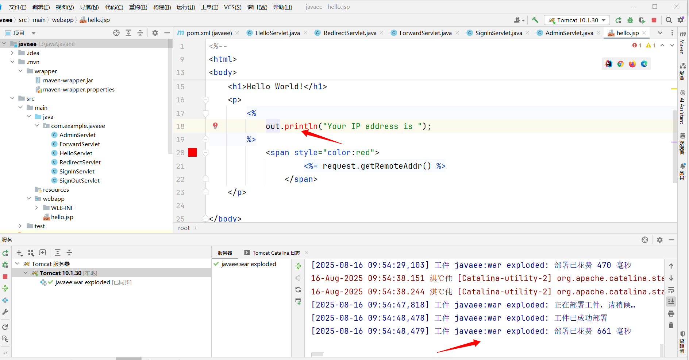Open the Tomcat Catalina 日志 tab
Screen dimensions: 689x360
point(276,253)
